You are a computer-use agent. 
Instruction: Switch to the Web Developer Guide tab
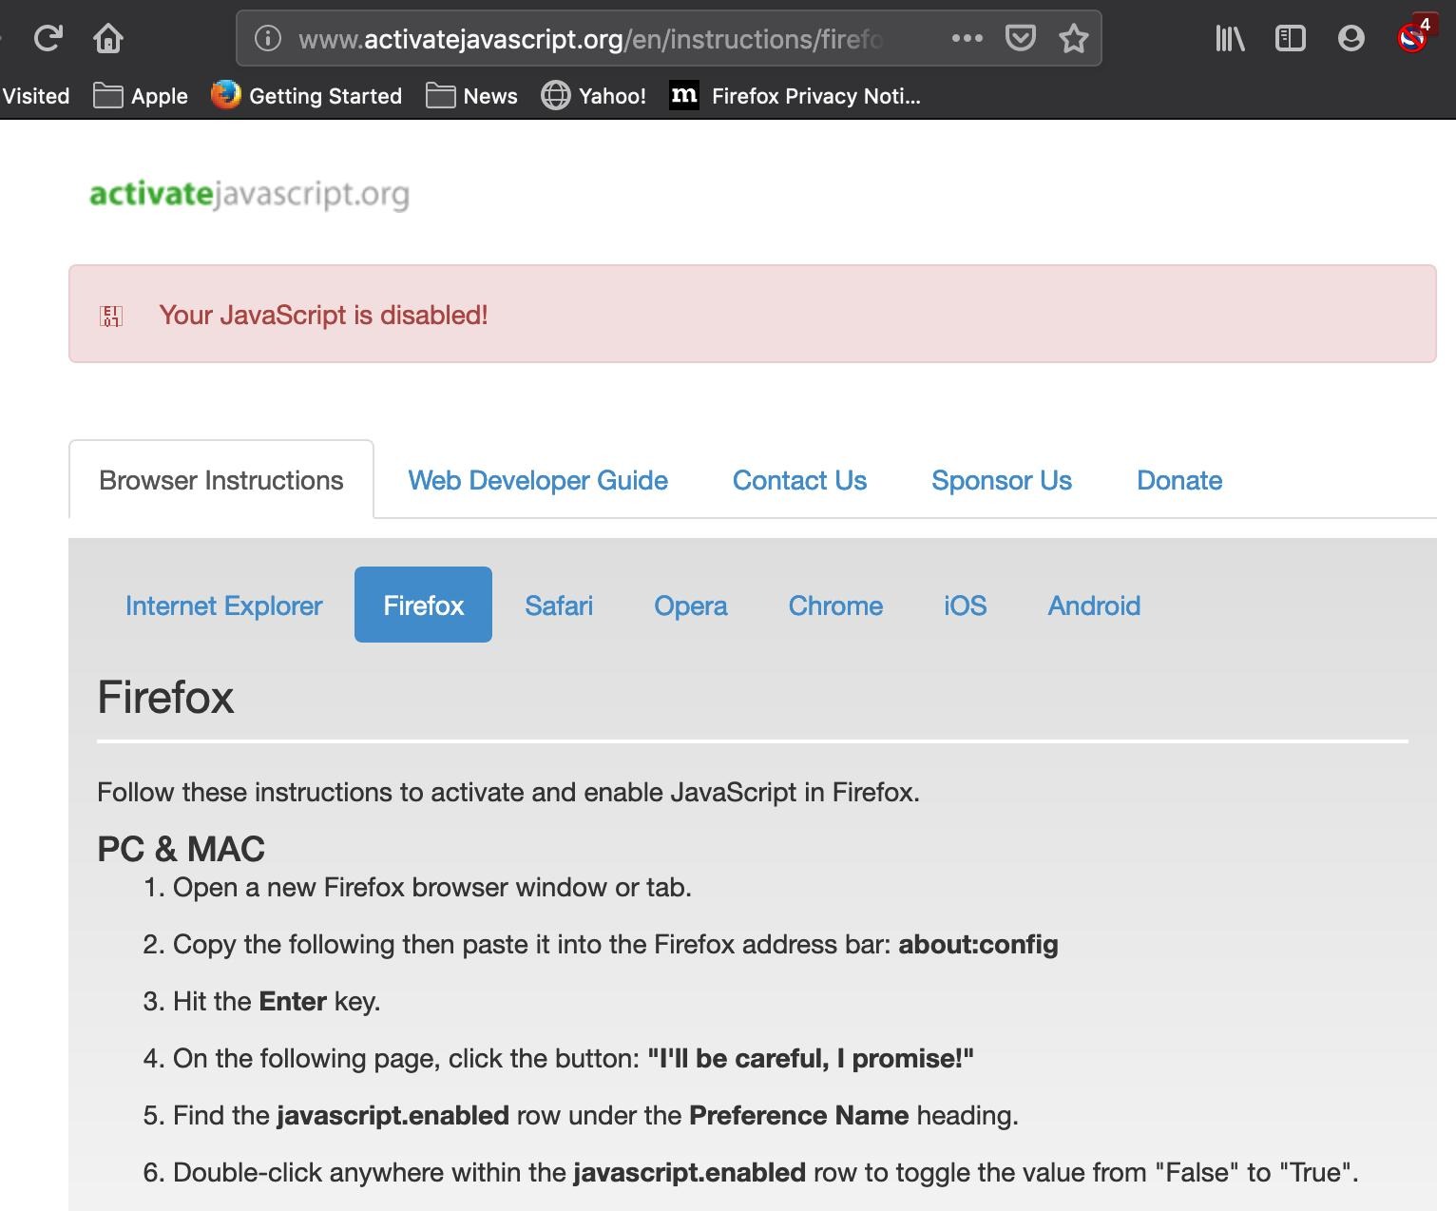click(538, 481)
